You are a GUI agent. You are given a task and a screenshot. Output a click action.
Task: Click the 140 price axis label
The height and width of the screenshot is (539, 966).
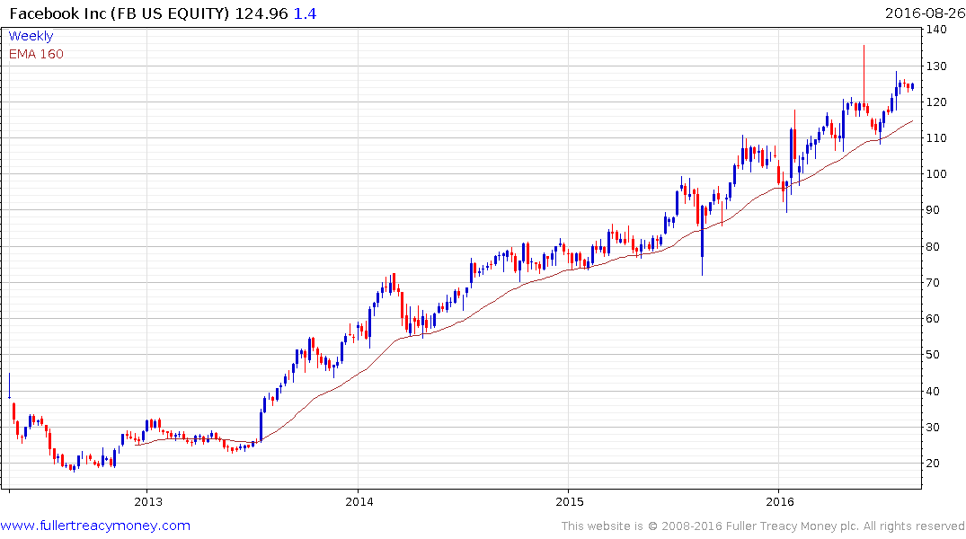click(937, 29)
